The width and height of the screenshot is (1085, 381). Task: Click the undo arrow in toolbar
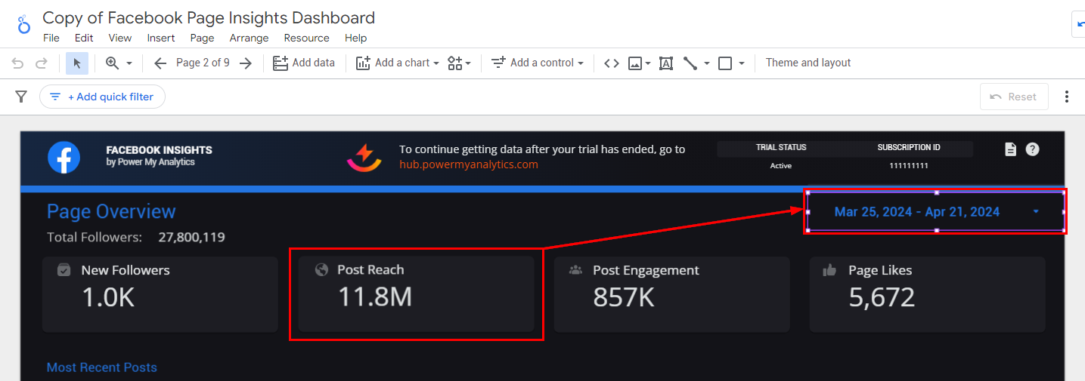[18, 63]
